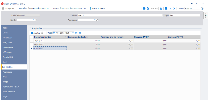The image size is (209, 101).
Task: Select the 08/02/2023 date cell
Action: (x=50, y=44)
